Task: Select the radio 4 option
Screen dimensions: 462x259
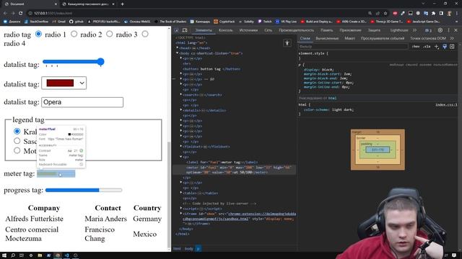Action: [145, 34]
